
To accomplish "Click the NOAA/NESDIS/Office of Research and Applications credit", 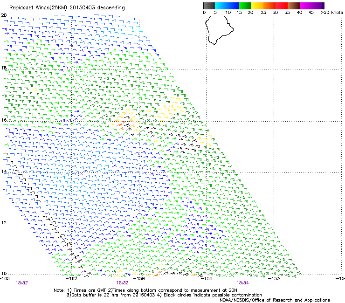I will click(275, 300).
